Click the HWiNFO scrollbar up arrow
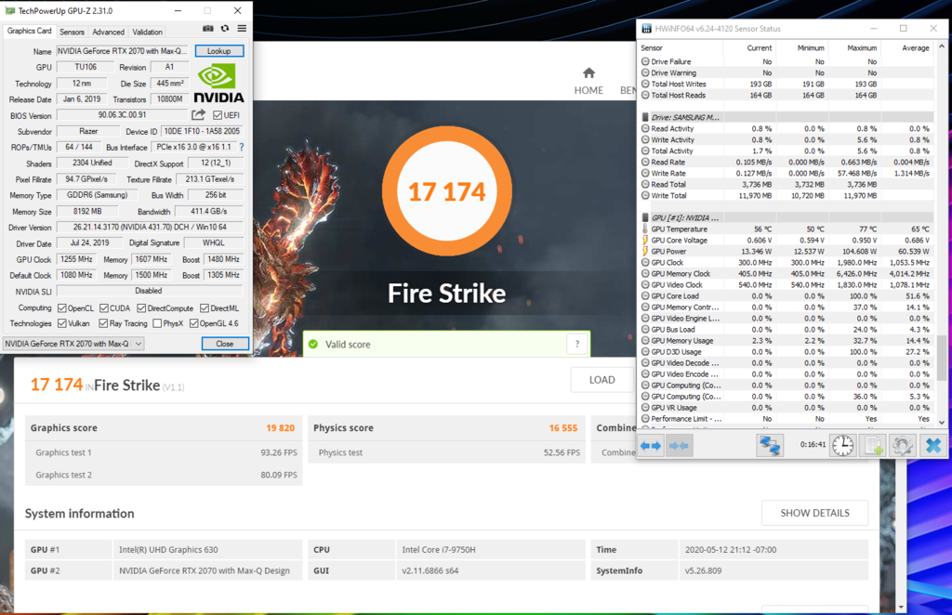The image size is (952, 615). tap(942, 46)
